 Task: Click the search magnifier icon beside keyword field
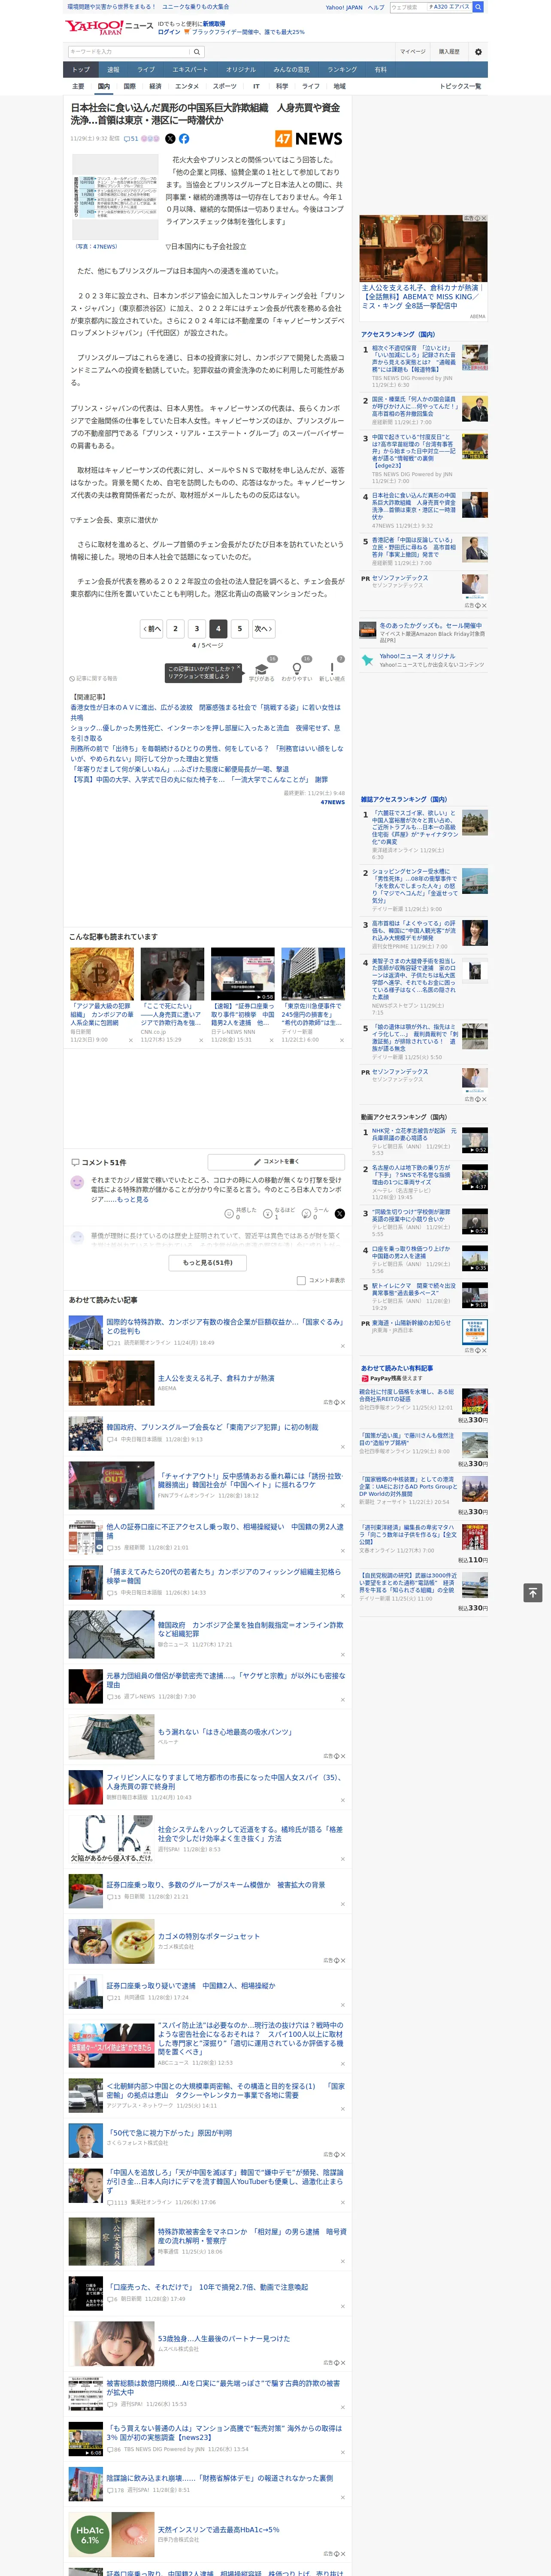point(197,51)
